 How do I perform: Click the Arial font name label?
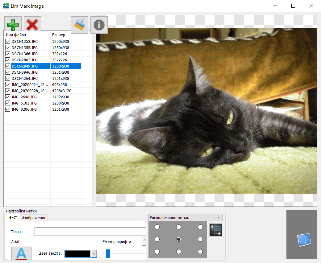tap(15, 241)
